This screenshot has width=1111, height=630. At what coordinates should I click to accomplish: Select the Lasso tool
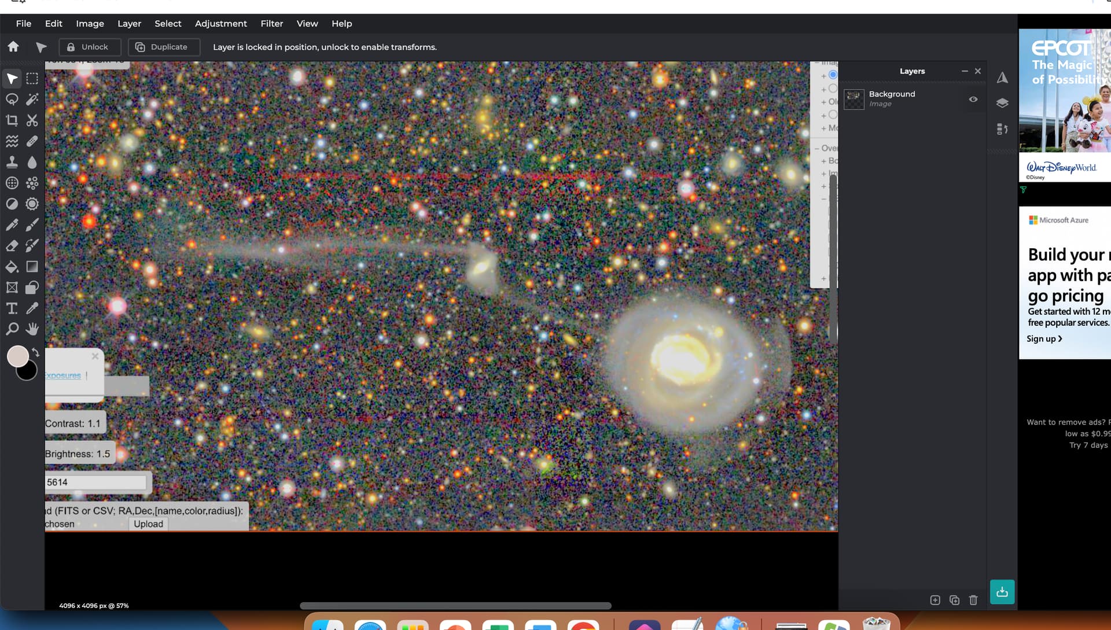click(x=12, y=100)
